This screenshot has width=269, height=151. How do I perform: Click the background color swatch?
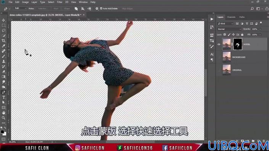5,134
